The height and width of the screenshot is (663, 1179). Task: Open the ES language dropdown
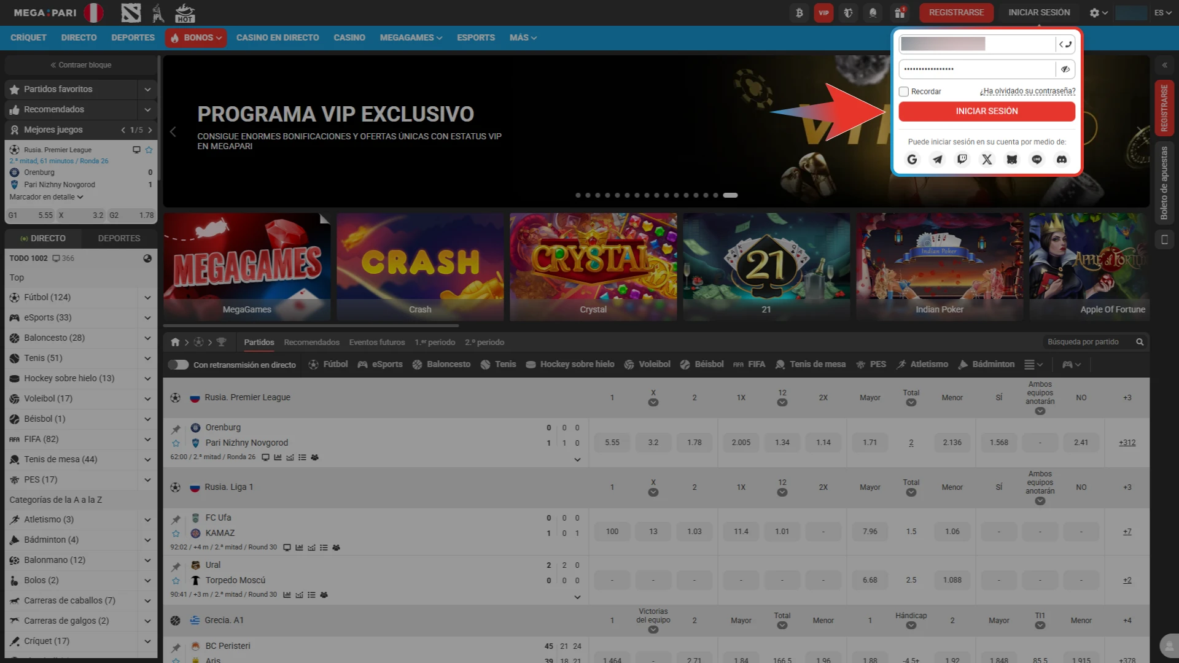pos(1162,12)
